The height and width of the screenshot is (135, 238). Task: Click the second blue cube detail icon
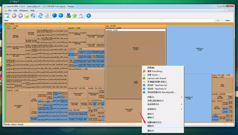click(61, 16)
